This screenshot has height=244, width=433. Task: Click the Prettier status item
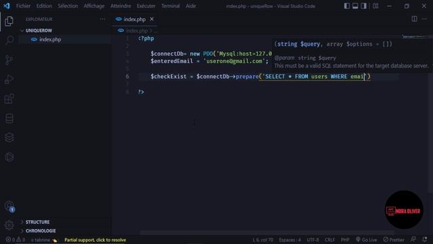coord(394,240)
